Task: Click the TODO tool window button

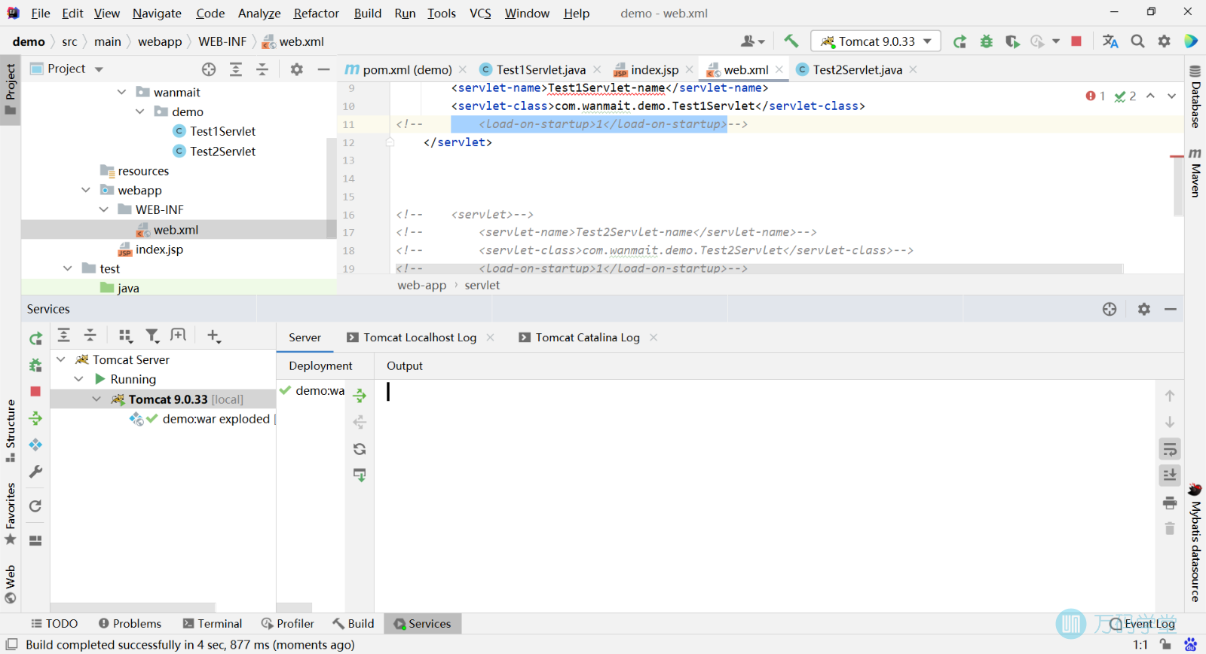Action: (x=54, y=624)
